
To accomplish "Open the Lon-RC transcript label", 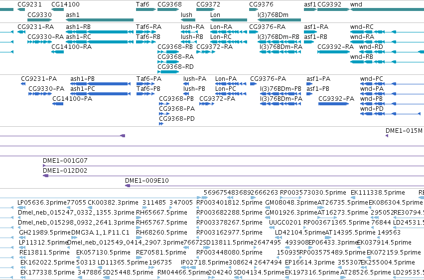I will pyautogui.click(x=221, y=36).
